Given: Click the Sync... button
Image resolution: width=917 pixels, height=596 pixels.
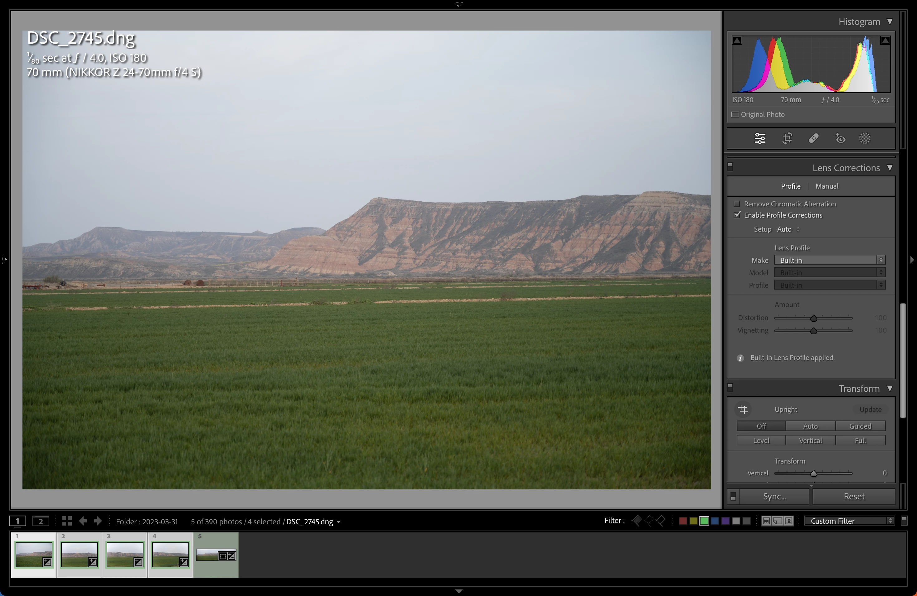Looking at the screenshot, I should (x=774, y=496).
